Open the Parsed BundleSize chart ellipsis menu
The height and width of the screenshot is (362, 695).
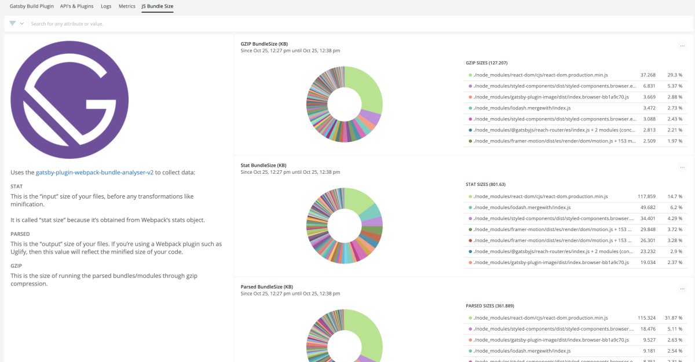(682, 288)
